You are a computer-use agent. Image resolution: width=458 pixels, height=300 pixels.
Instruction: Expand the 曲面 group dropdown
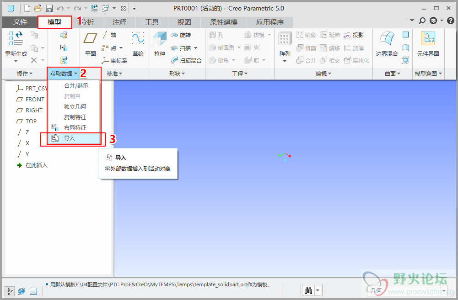(392, 74)
